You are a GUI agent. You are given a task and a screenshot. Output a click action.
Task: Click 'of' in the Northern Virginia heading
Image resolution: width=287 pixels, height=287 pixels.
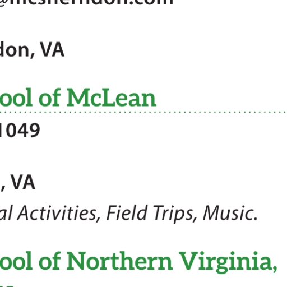click(50, 261)
